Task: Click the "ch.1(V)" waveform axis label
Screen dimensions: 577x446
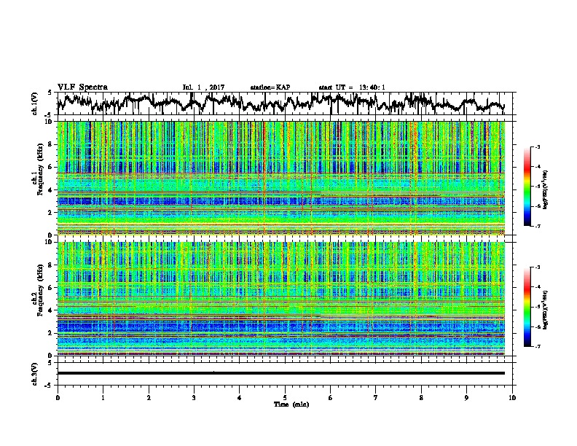Action: point(35,103)
